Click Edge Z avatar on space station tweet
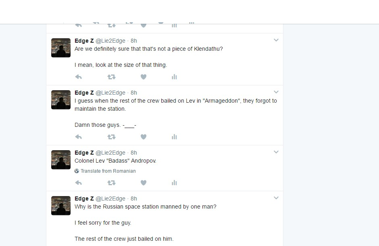Viewport: 379px width, 246px height. (61, 205)
